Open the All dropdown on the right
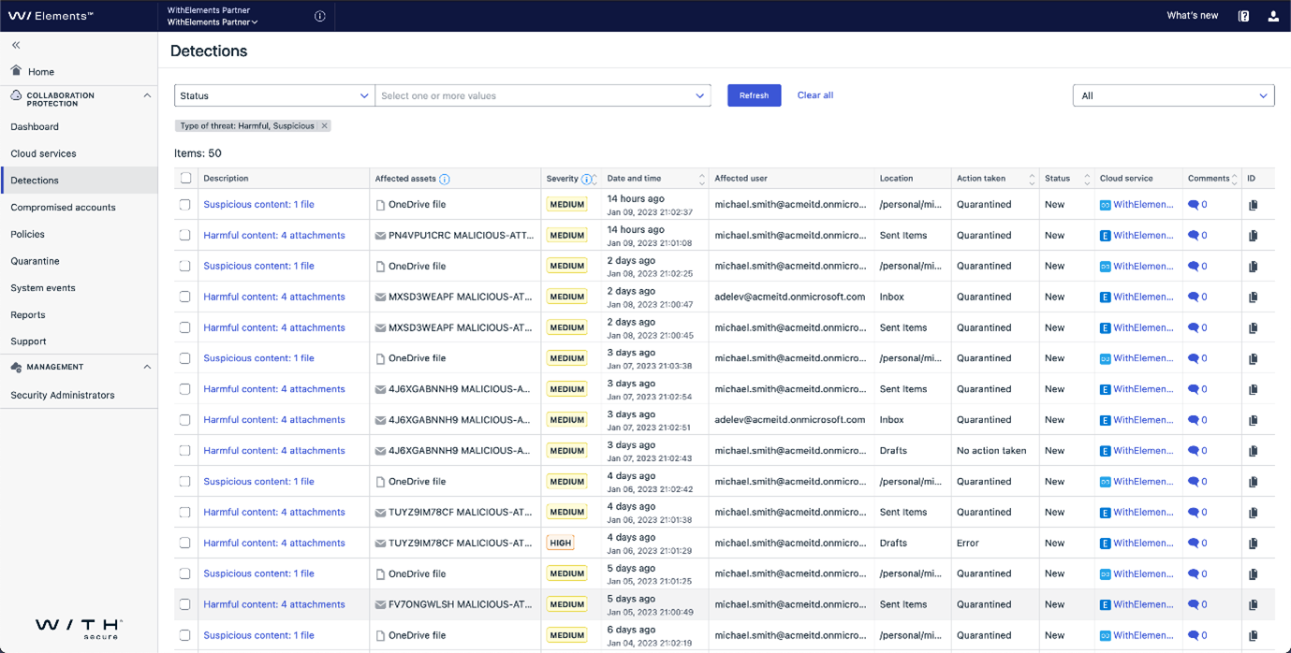The image size is (1291, 653). click(x=1173, y=95)
